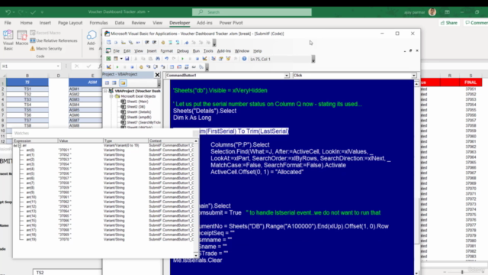
Task: Run macro with green play icon
Action: coord(182,59)
